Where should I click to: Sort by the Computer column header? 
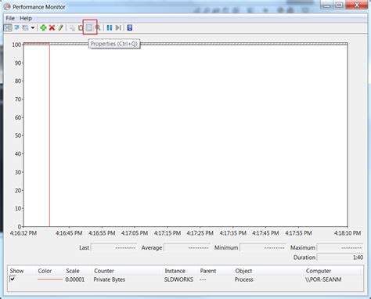click(x=319, y=271)
